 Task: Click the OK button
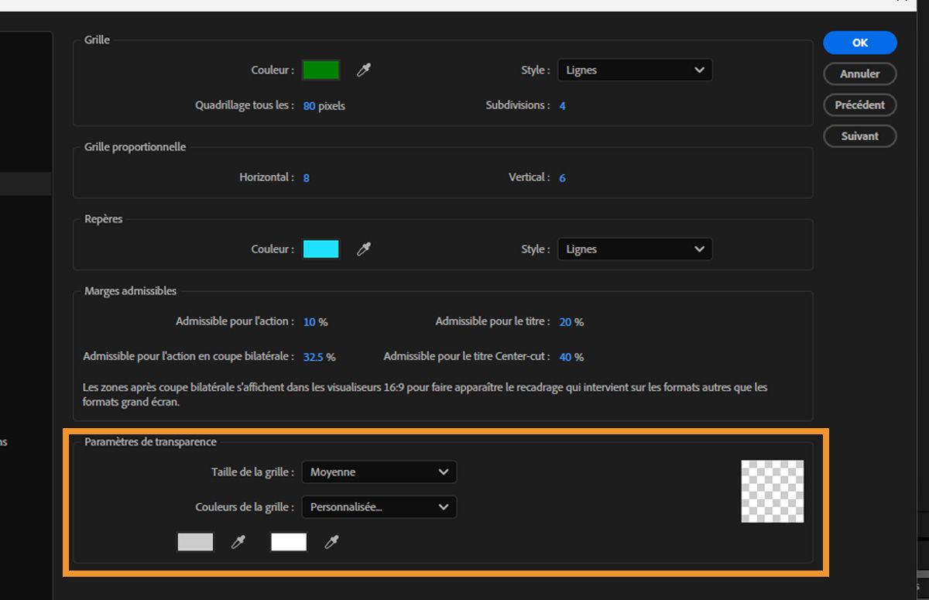pos(860,43)
